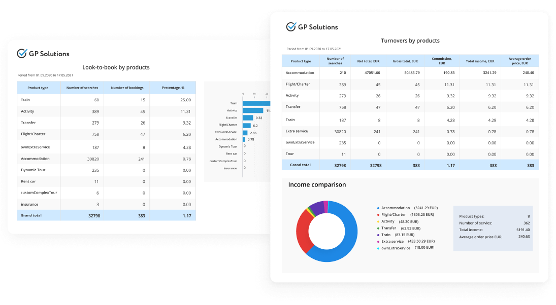
Task: Click the Gross total, EUR column header
Action: (405, 61)
